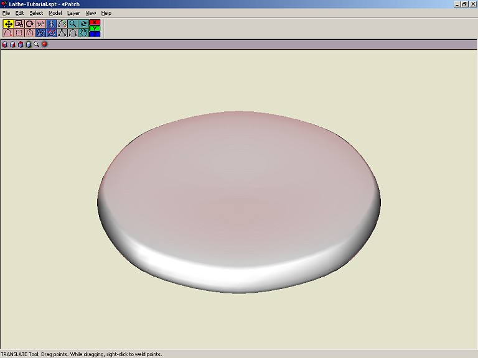Screen dimensions: 478x358
Task: Click the red sphere render icon
Action: (45, 45)
